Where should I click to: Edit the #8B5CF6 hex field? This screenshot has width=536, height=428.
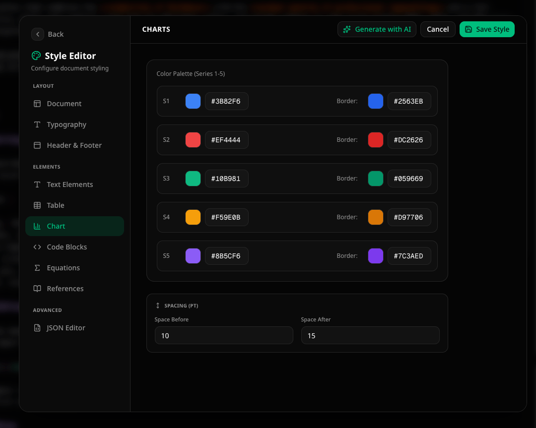tap(227, 256)
